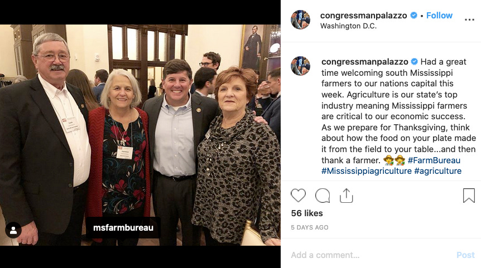Open the #agriculture hashtag
Screen dimensions: 481x268
[x=437, y=171]
